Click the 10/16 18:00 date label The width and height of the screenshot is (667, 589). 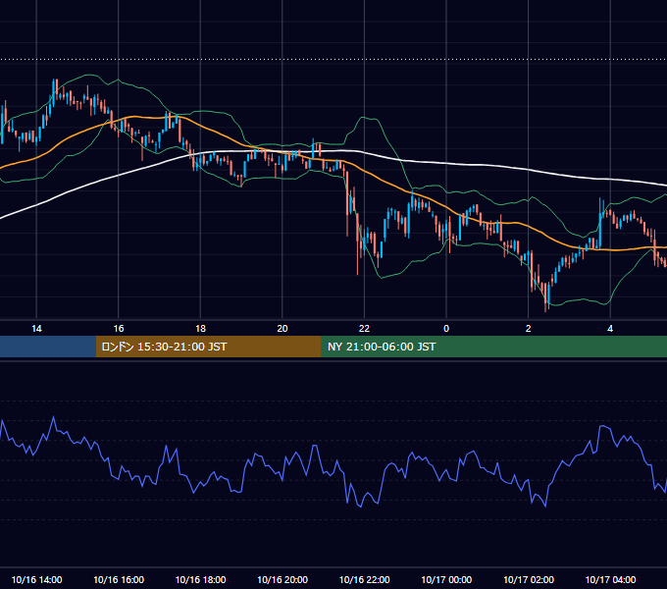pyautogui.click(x=200, y=579)
